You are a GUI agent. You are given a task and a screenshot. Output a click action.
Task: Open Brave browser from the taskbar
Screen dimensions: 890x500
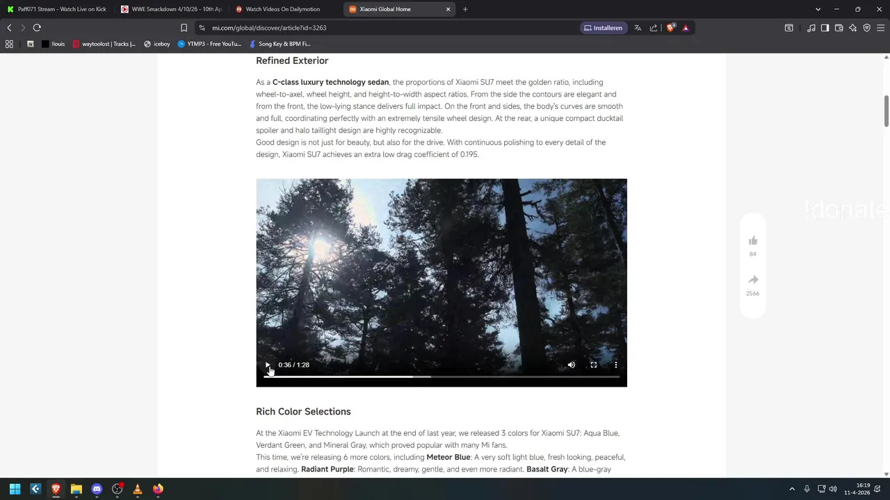click(x=56, y=489)
